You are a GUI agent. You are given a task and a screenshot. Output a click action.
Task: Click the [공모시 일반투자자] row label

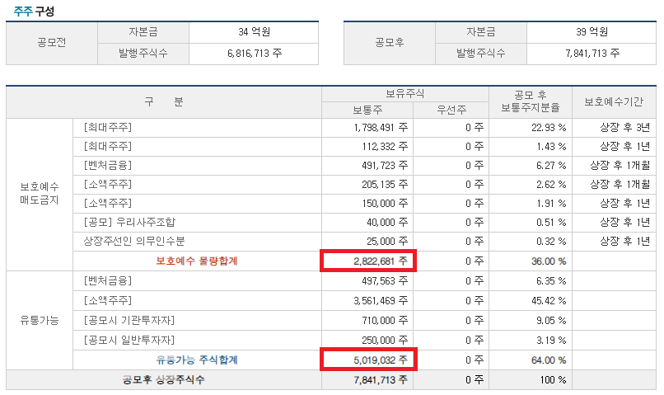pos(129,340)
